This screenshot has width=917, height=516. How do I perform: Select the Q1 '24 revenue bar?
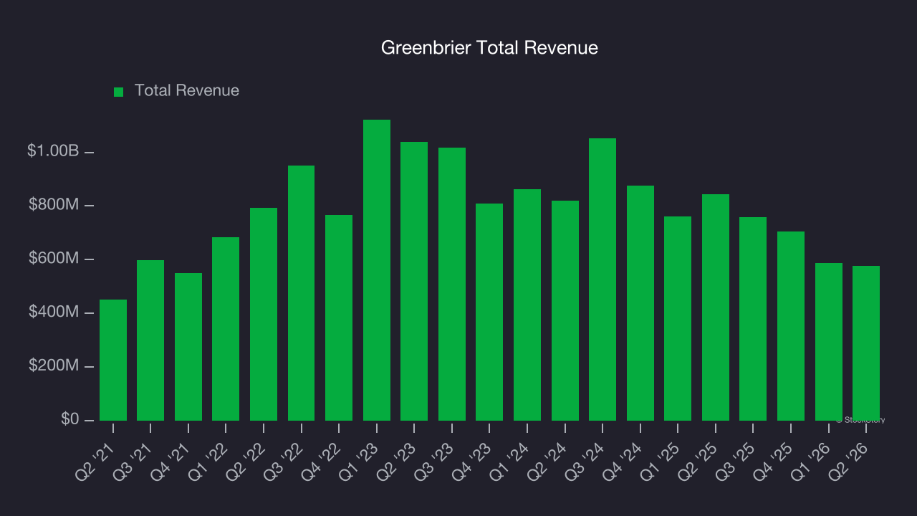tap(527, 305)
